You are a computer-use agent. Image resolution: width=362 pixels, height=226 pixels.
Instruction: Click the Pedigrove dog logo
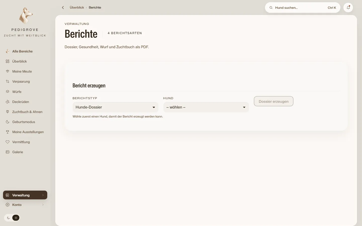25,16
